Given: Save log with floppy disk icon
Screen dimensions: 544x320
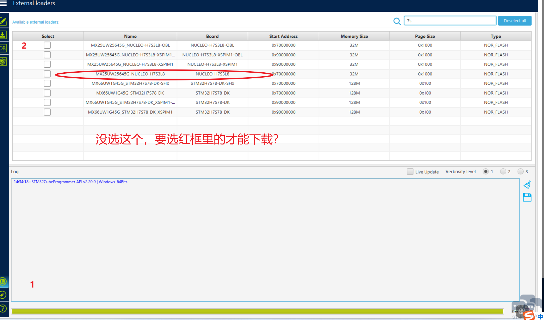Looking at the screenshot, I should (527, 197).
